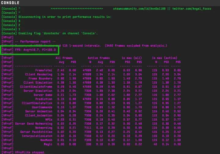Select the Server PackEntities row label
The width and height of the screenshot is (220, 154).
(x=36, y=132)
